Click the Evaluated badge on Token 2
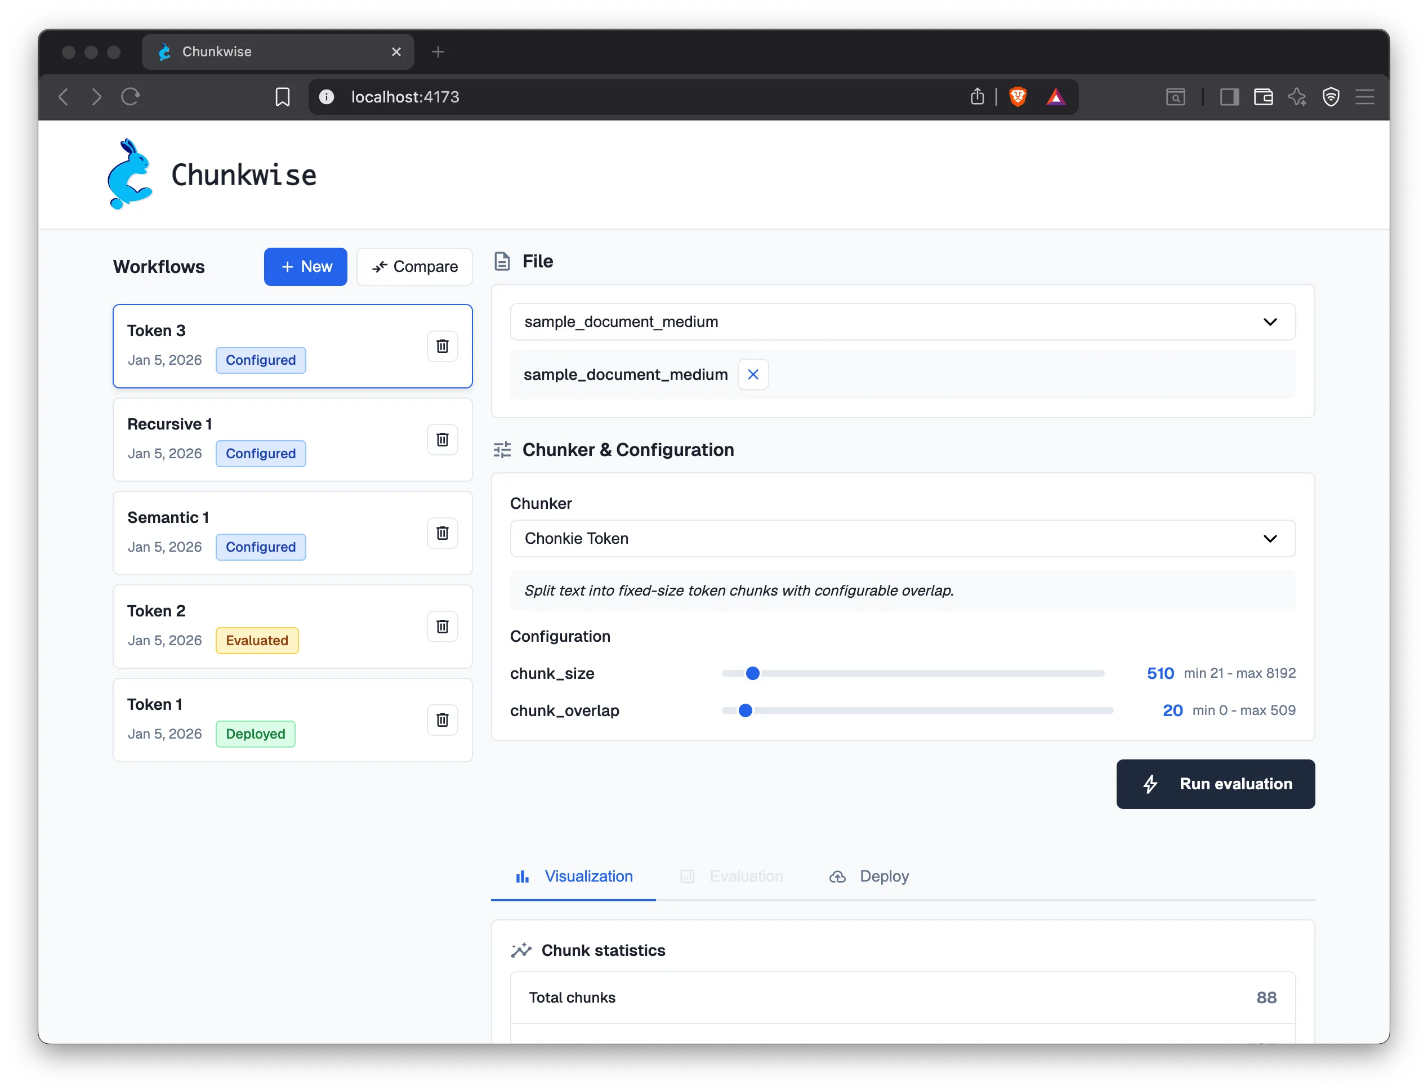The width and height of the screenshot is (1428, 1091). point(257,640)
